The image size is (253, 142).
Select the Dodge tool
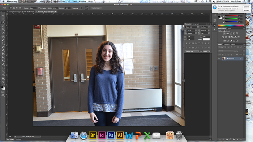(x=3, y=61)
